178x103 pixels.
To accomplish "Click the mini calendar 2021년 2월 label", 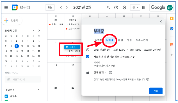I will [11, 31].
